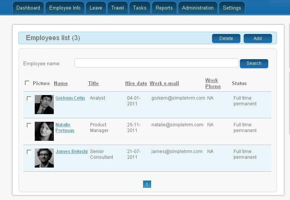Click the Picture column header
This screenshot has height=200, width=290.
[x=41, y=84]
